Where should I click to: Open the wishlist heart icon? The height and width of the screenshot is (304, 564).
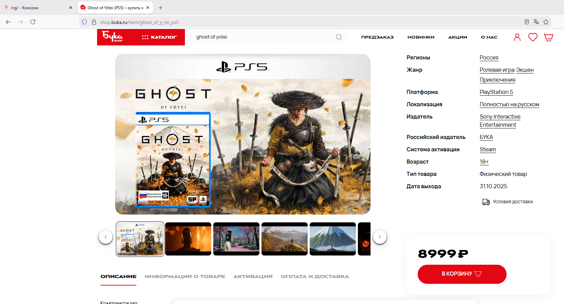pyautogui.click(x=533, y=37)
